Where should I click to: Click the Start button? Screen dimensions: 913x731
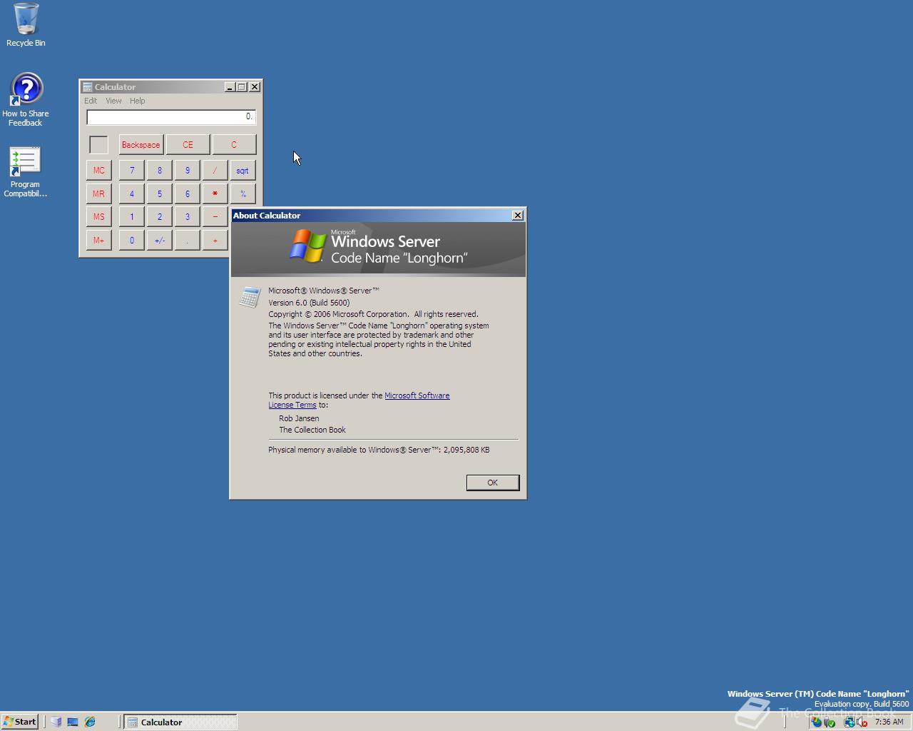point(20,722)
